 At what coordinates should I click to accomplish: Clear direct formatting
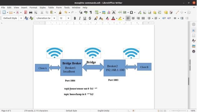[107, 18]
